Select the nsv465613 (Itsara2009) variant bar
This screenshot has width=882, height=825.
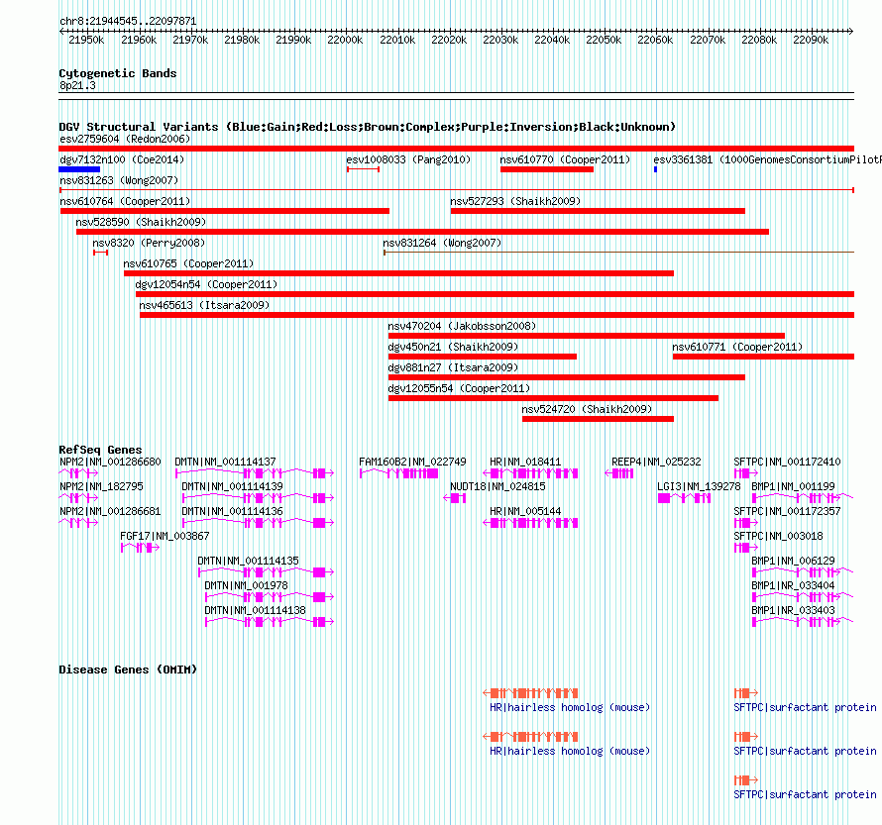coord(496,315)
